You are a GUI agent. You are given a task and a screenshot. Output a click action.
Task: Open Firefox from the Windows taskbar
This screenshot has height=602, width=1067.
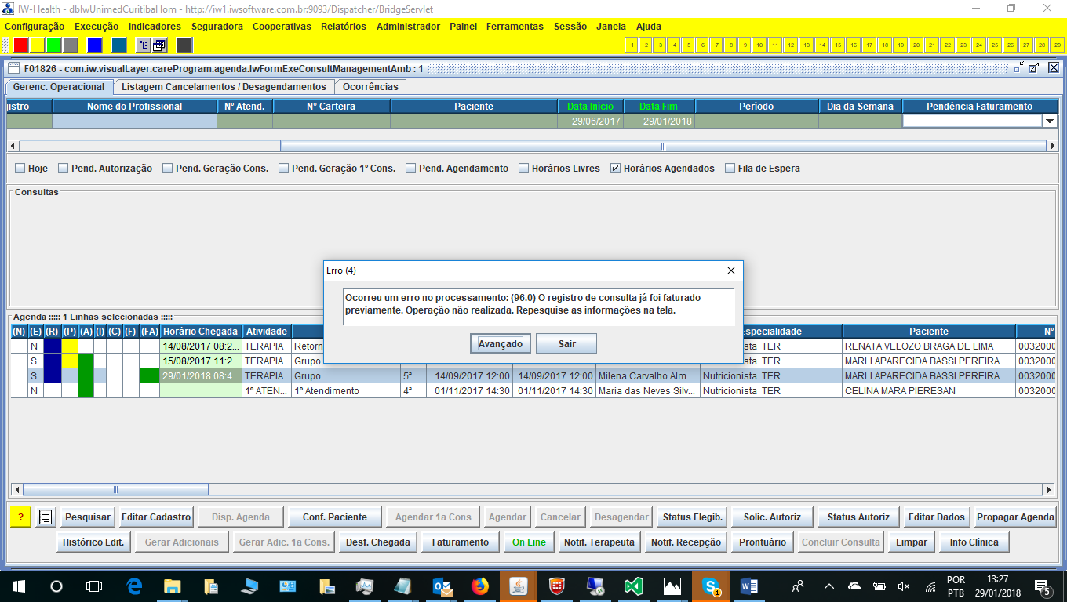[479, 586]
